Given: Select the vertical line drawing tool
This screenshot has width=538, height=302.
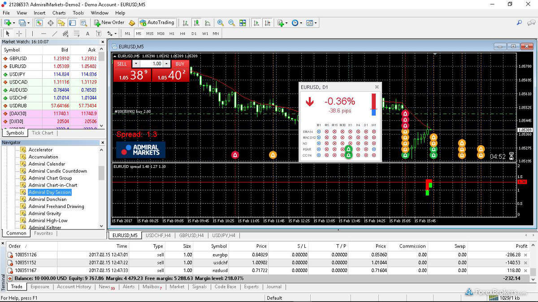Looking at the screenshot, I should coord(32,34).
